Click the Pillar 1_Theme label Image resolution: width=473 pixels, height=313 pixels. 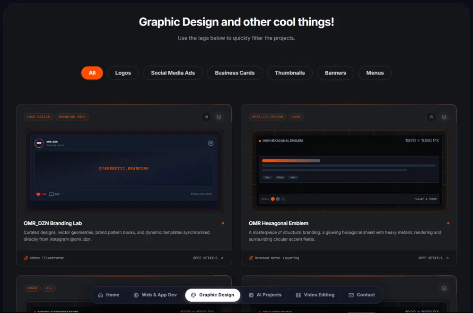[x=425, y=199]
